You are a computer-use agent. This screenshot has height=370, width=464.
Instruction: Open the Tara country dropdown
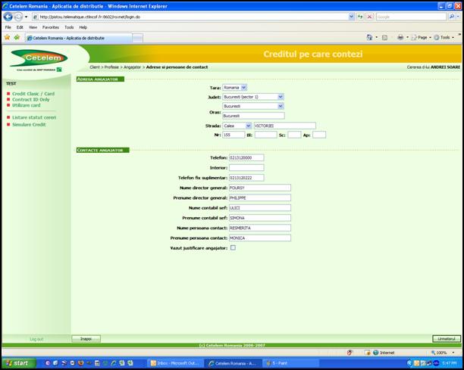tap(244, 87)
